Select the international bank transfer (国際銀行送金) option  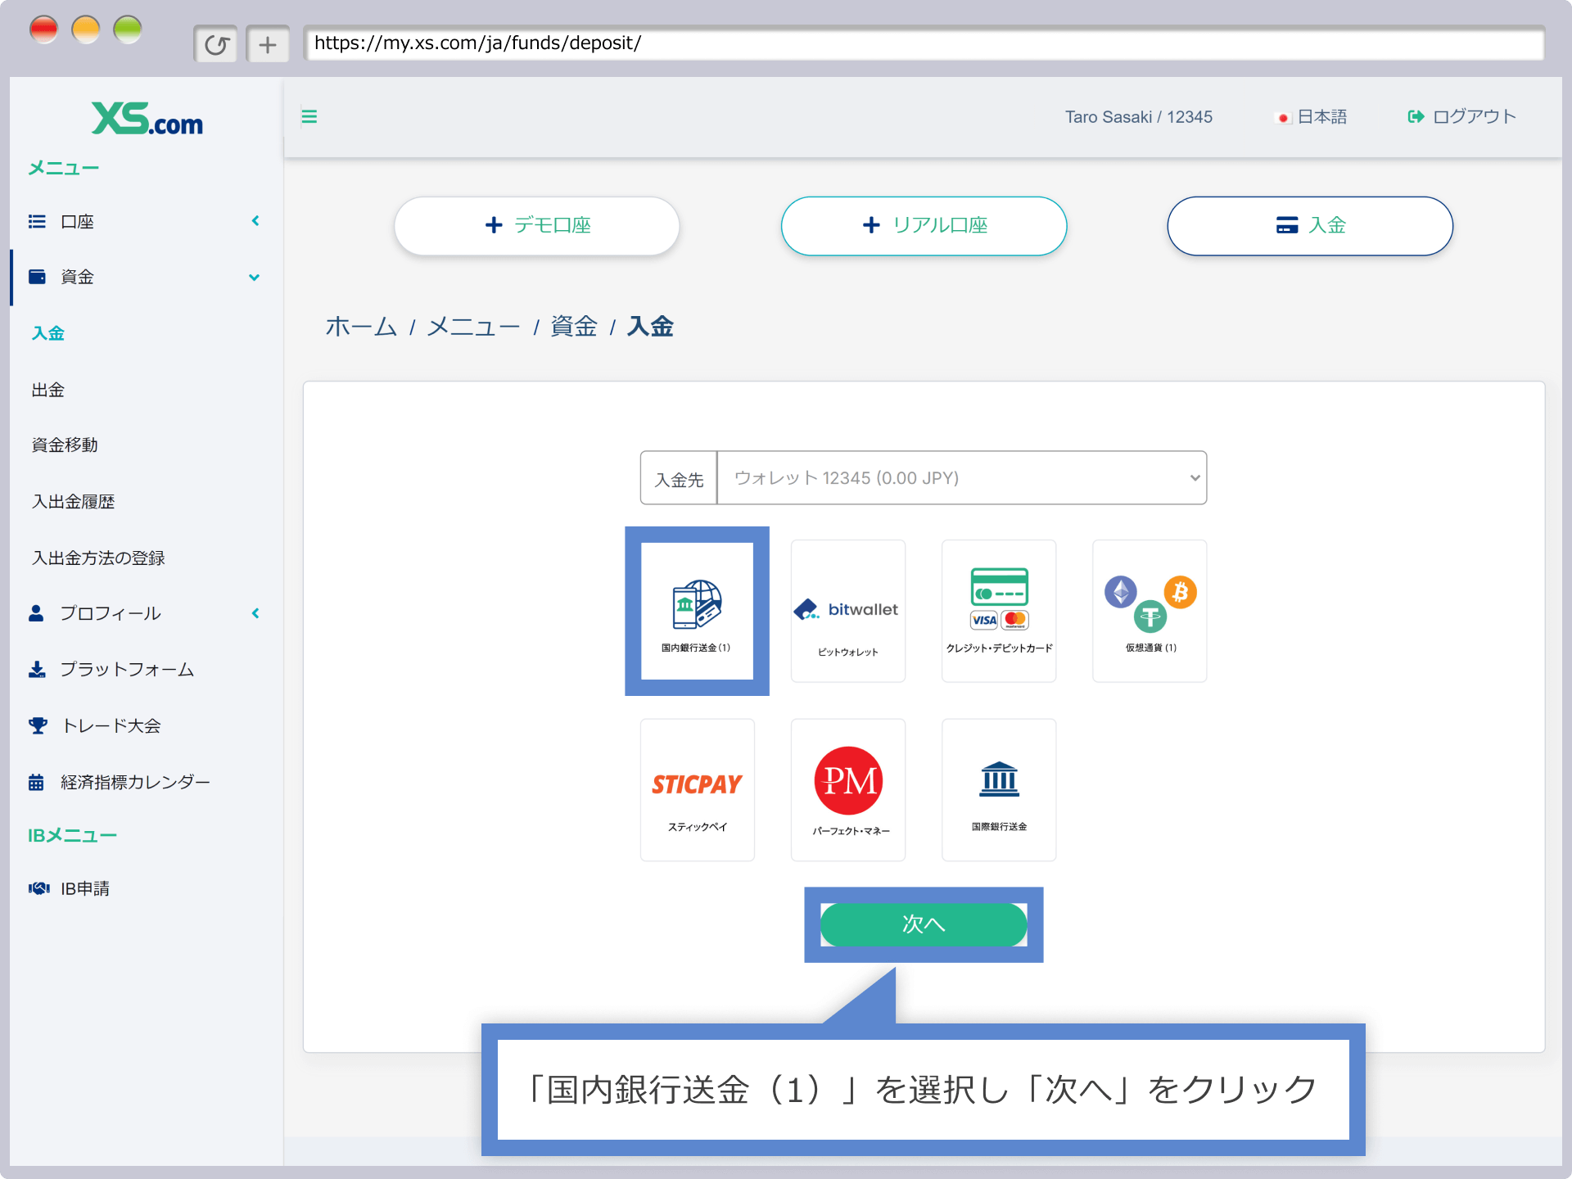coord(999,790)
